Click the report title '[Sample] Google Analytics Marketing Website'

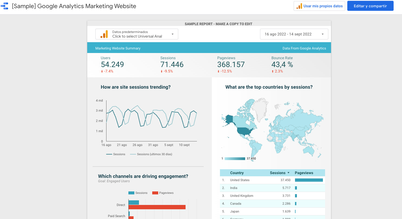(x=74, y=6)
